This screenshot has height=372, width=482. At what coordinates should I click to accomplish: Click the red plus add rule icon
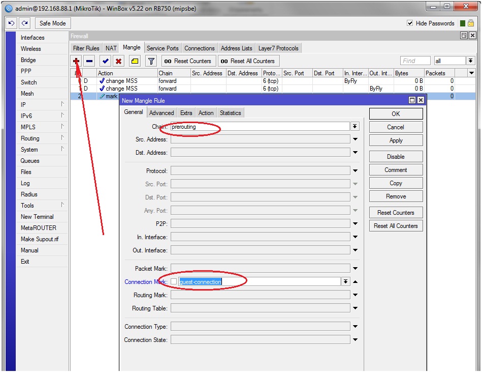coord(76,61)
